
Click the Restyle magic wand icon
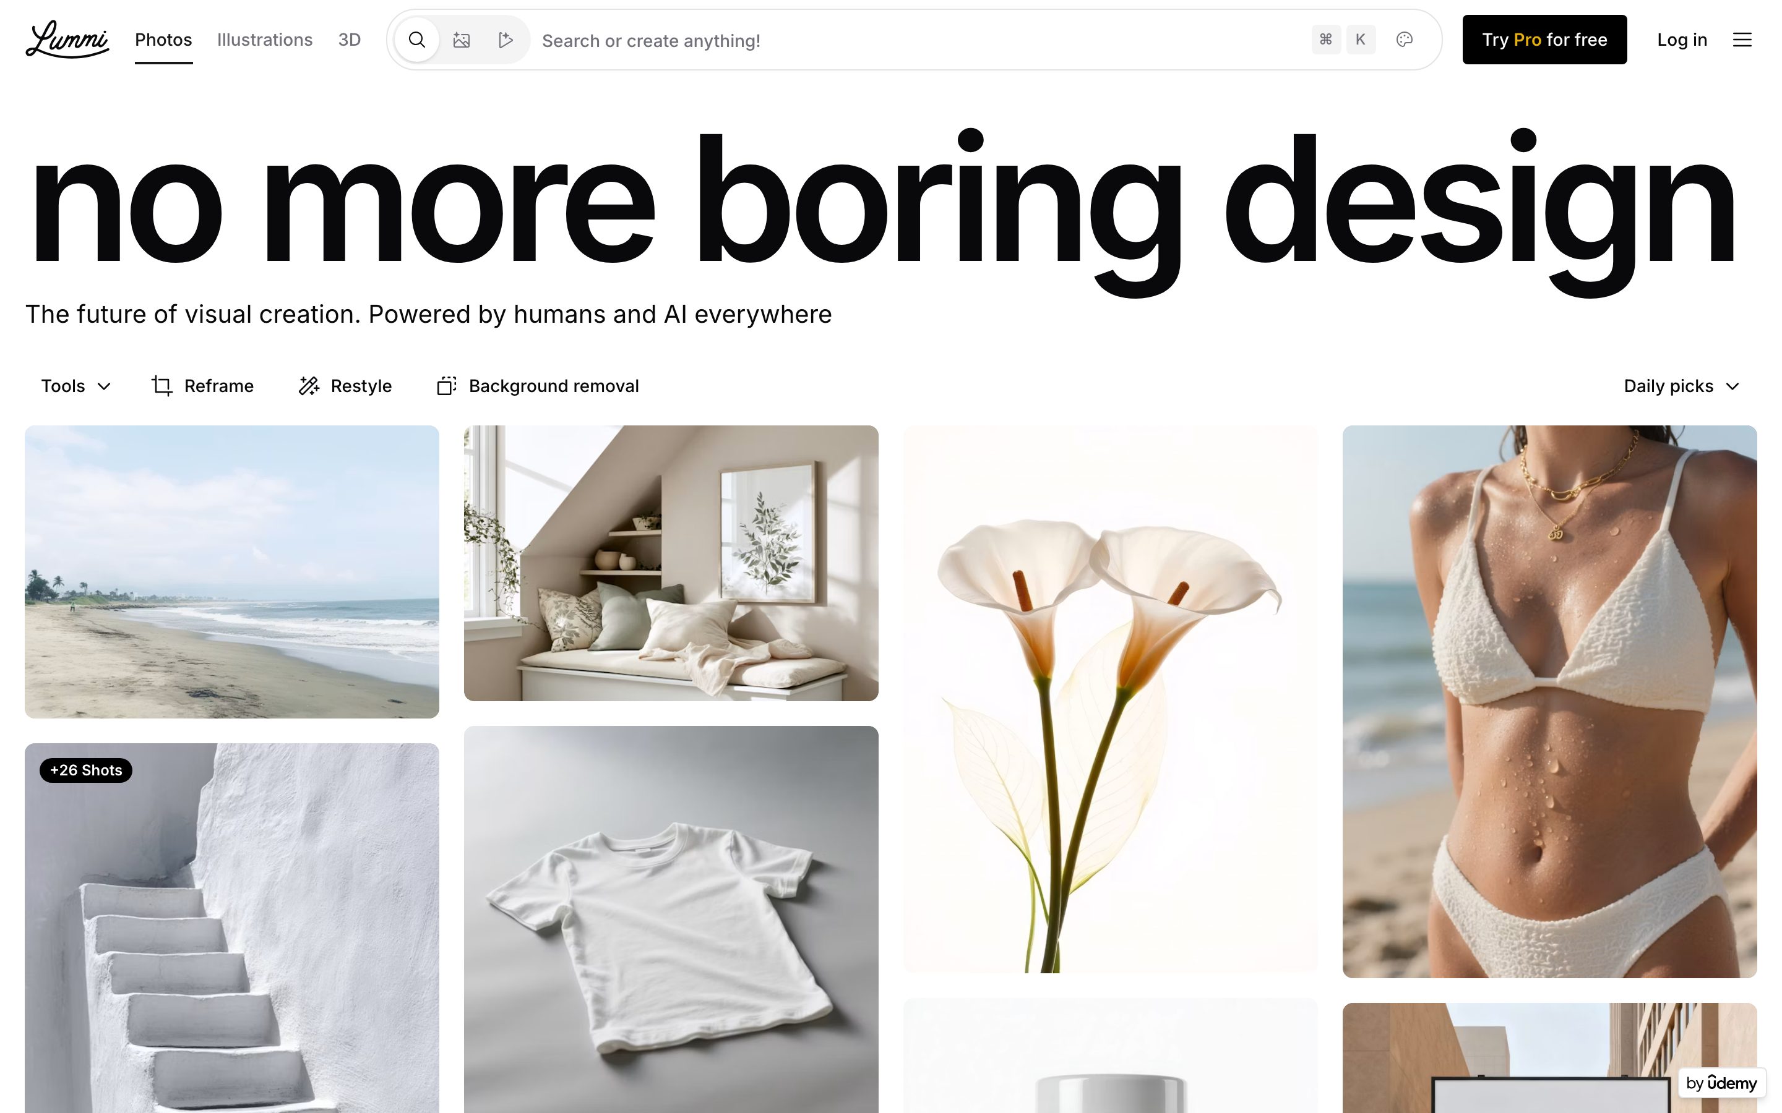309,386
